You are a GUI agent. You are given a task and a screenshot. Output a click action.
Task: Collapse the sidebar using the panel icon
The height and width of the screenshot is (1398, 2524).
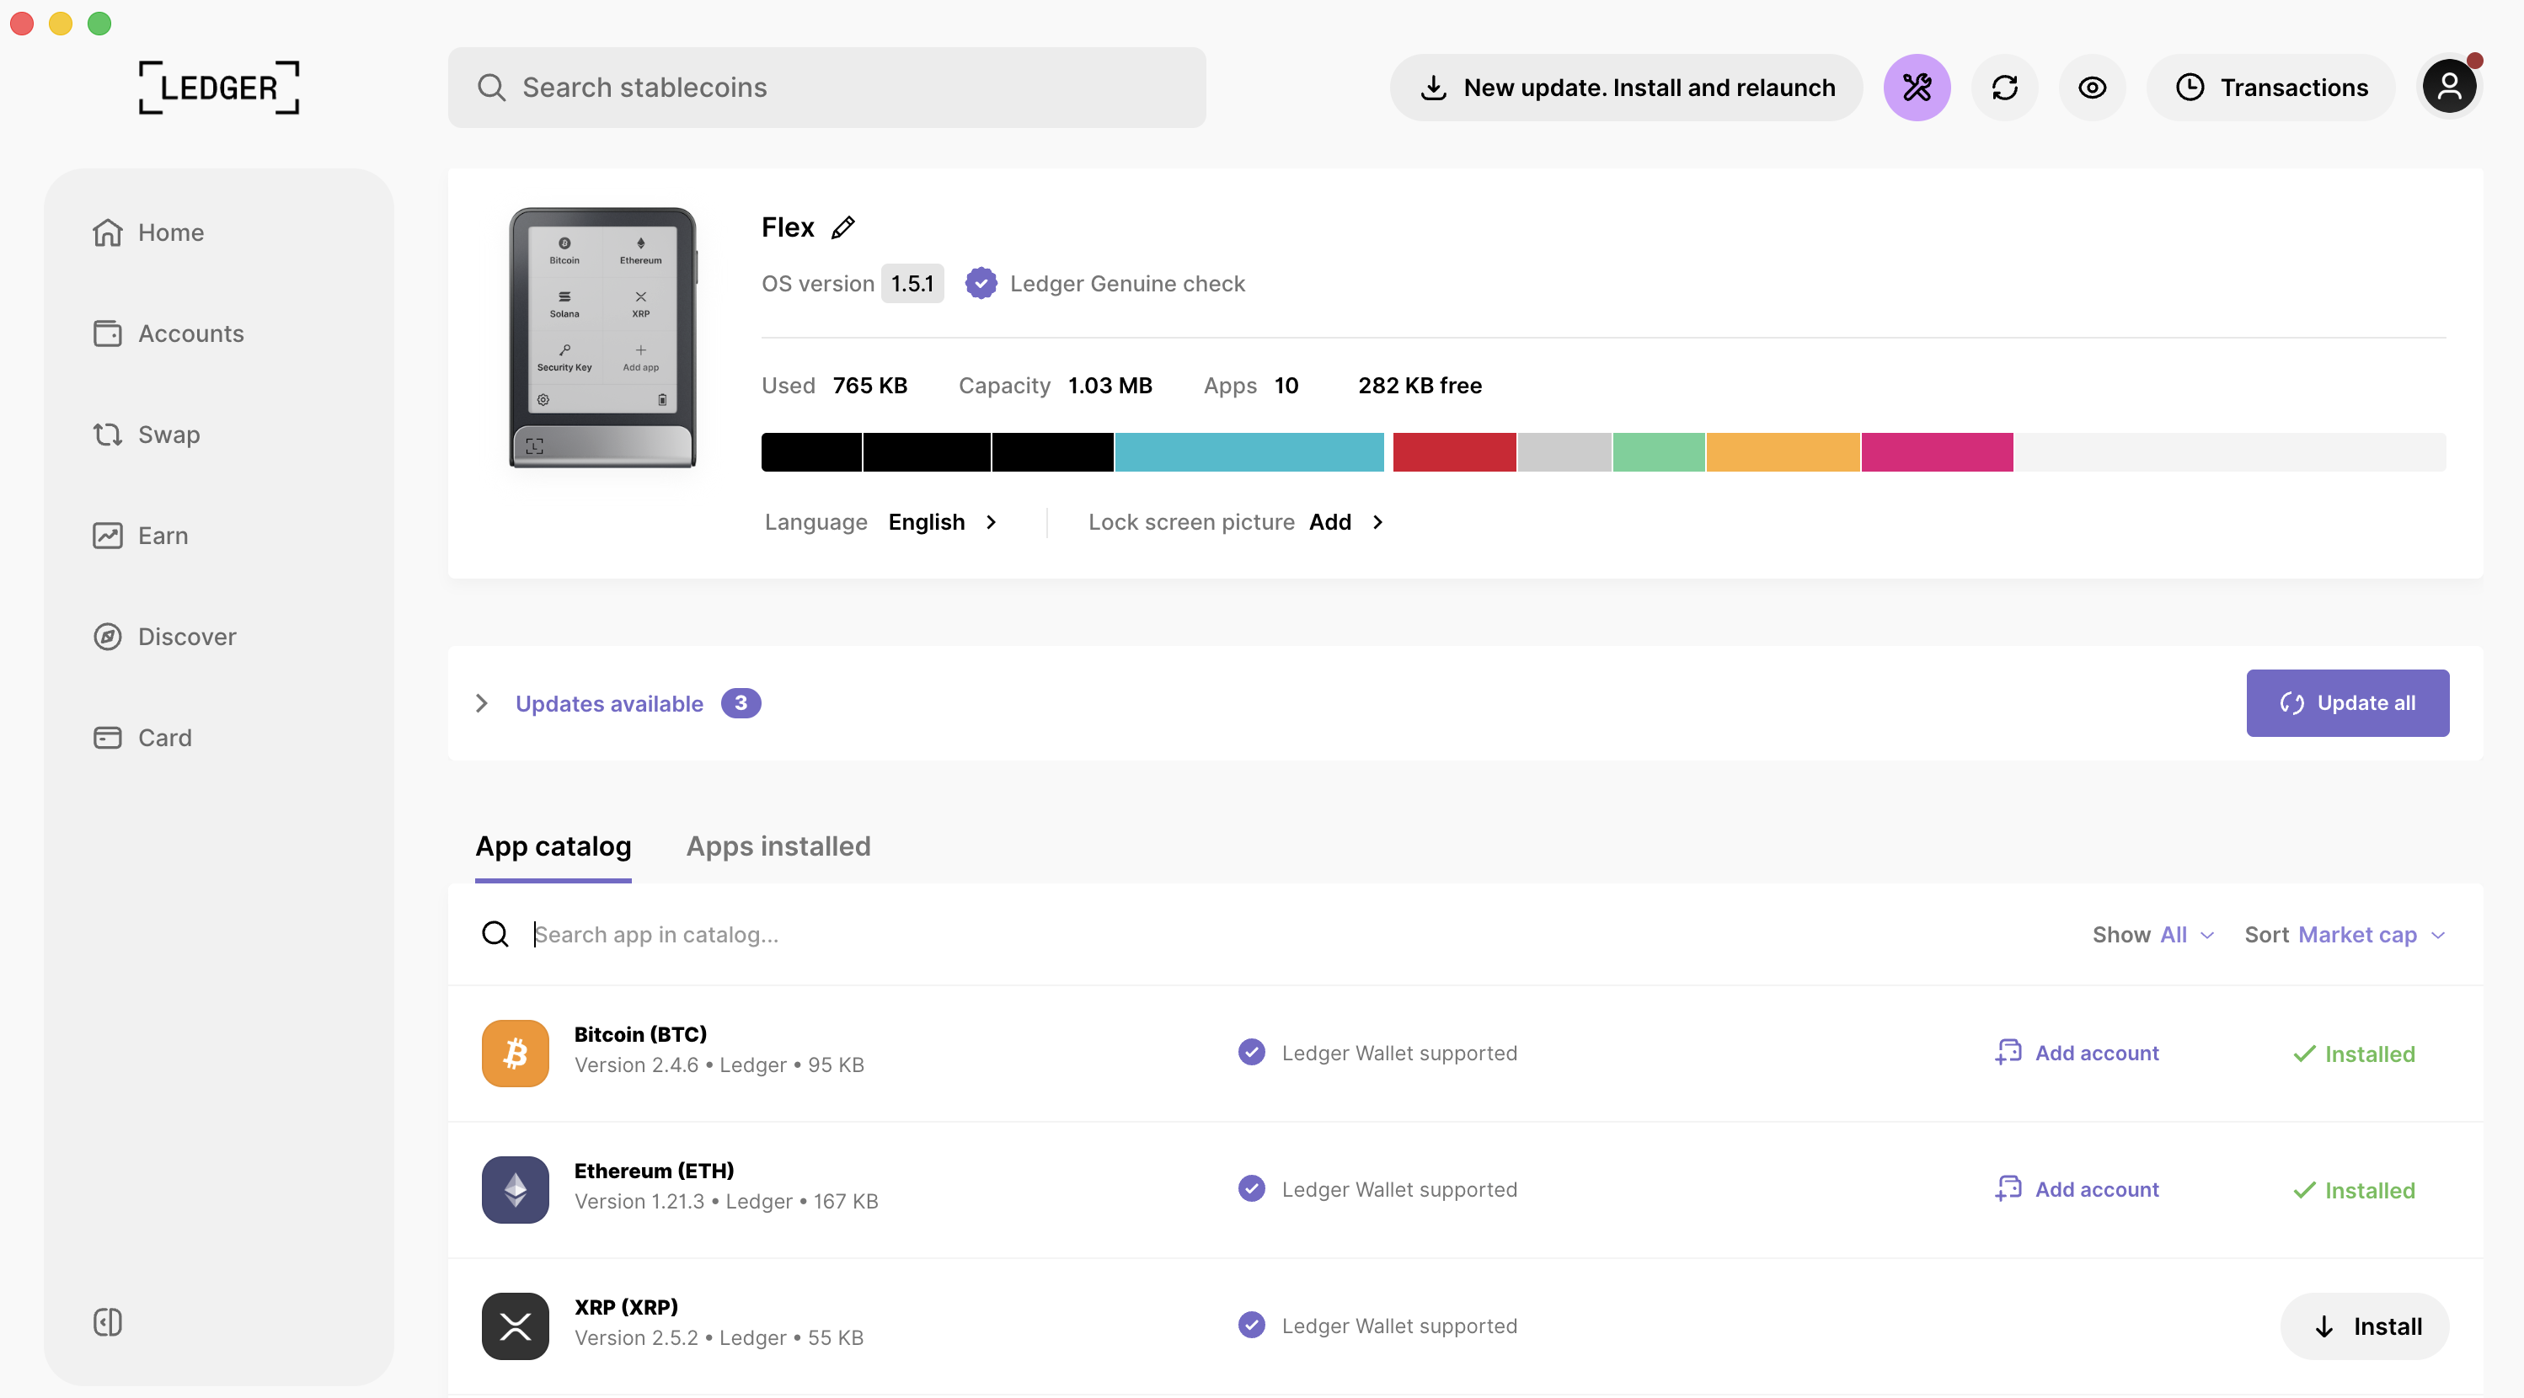108,1321
